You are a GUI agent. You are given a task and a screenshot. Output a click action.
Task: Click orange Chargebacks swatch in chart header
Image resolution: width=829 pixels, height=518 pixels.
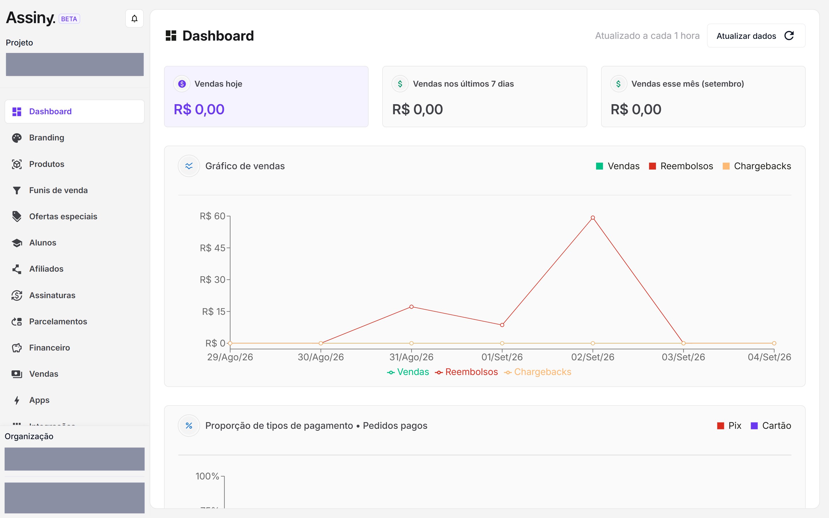coord(726,166)
